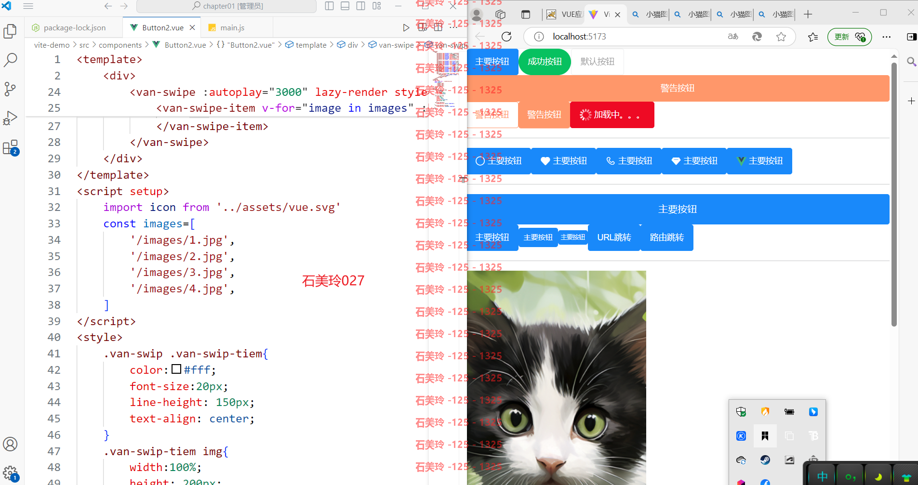Open the browser profile avatar

pyautogui.click(x=477, y=14)
